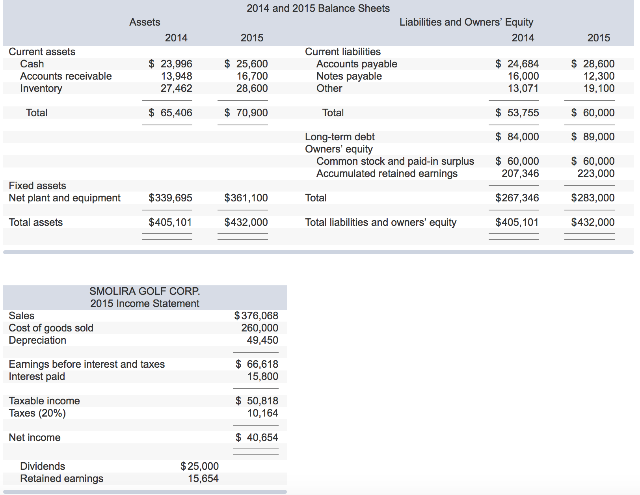
Task: Click 2014 Accounts payable $24,684
Action: 517,64
